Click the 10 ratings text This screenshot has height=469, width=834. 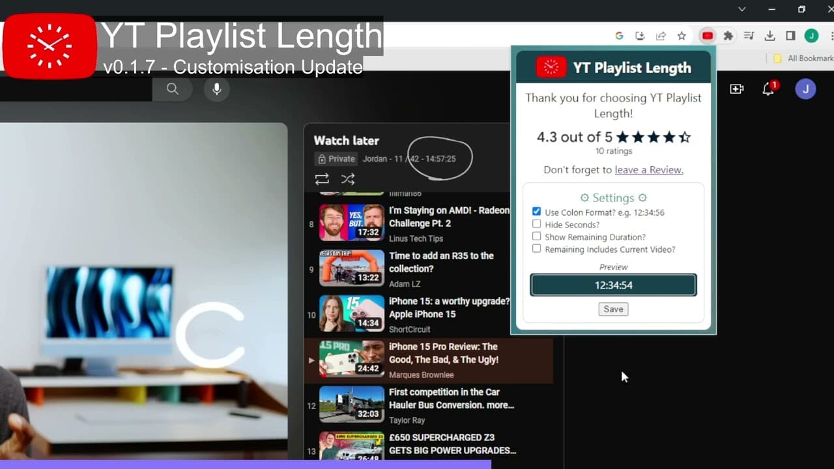[614, 151]
